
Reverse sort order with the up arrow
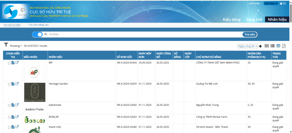click(260, 46)
